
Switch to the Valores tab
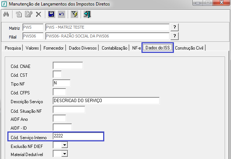(x=32, y=48)
